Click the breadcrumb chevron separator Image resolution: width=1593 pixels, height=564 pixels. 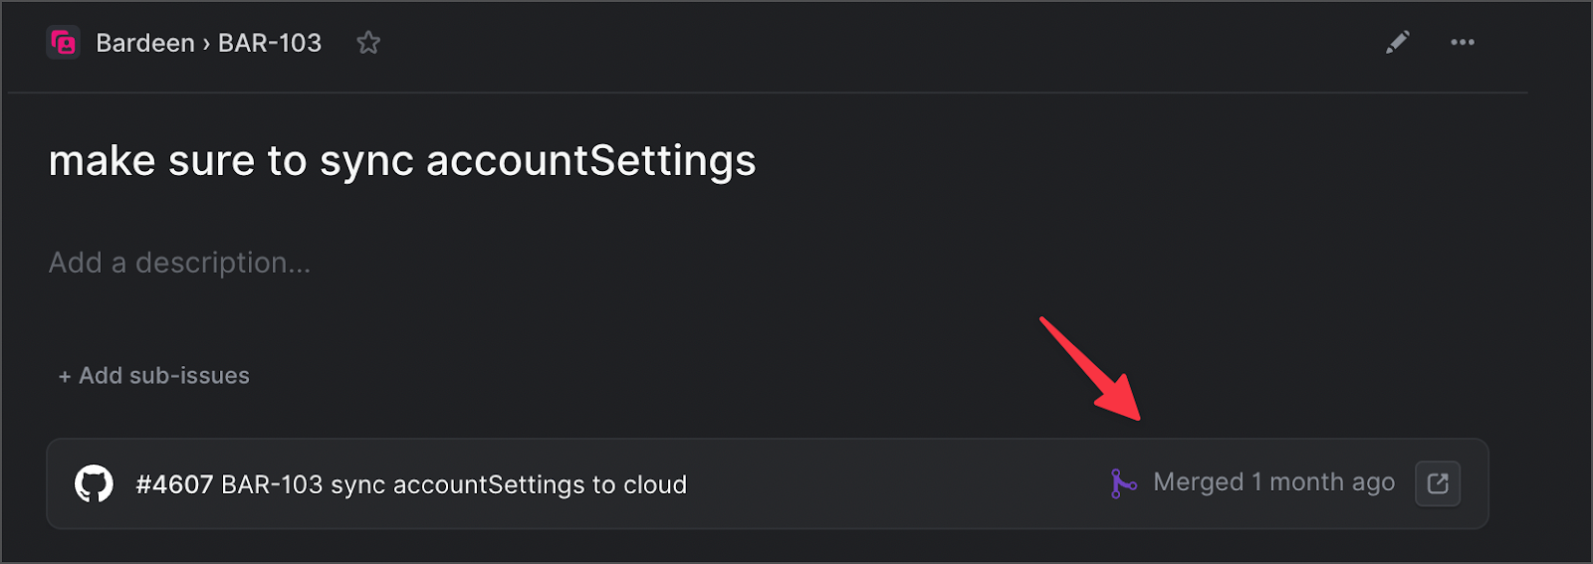pos(206,44)
